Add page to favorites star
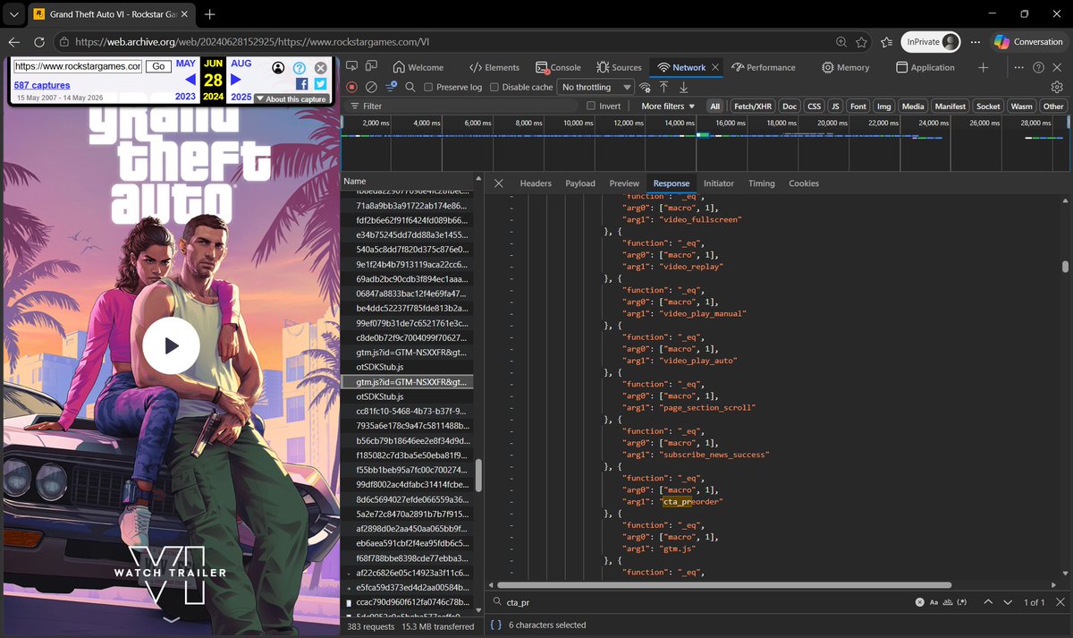The image size is (1073, 638). click(x=861, y=42)
